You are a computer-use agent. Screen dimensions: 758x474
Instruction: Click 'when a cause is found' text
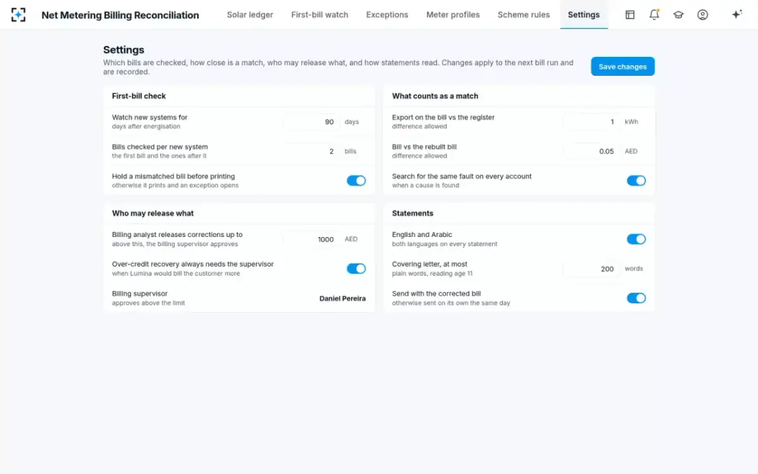click(x=426, y=186)
